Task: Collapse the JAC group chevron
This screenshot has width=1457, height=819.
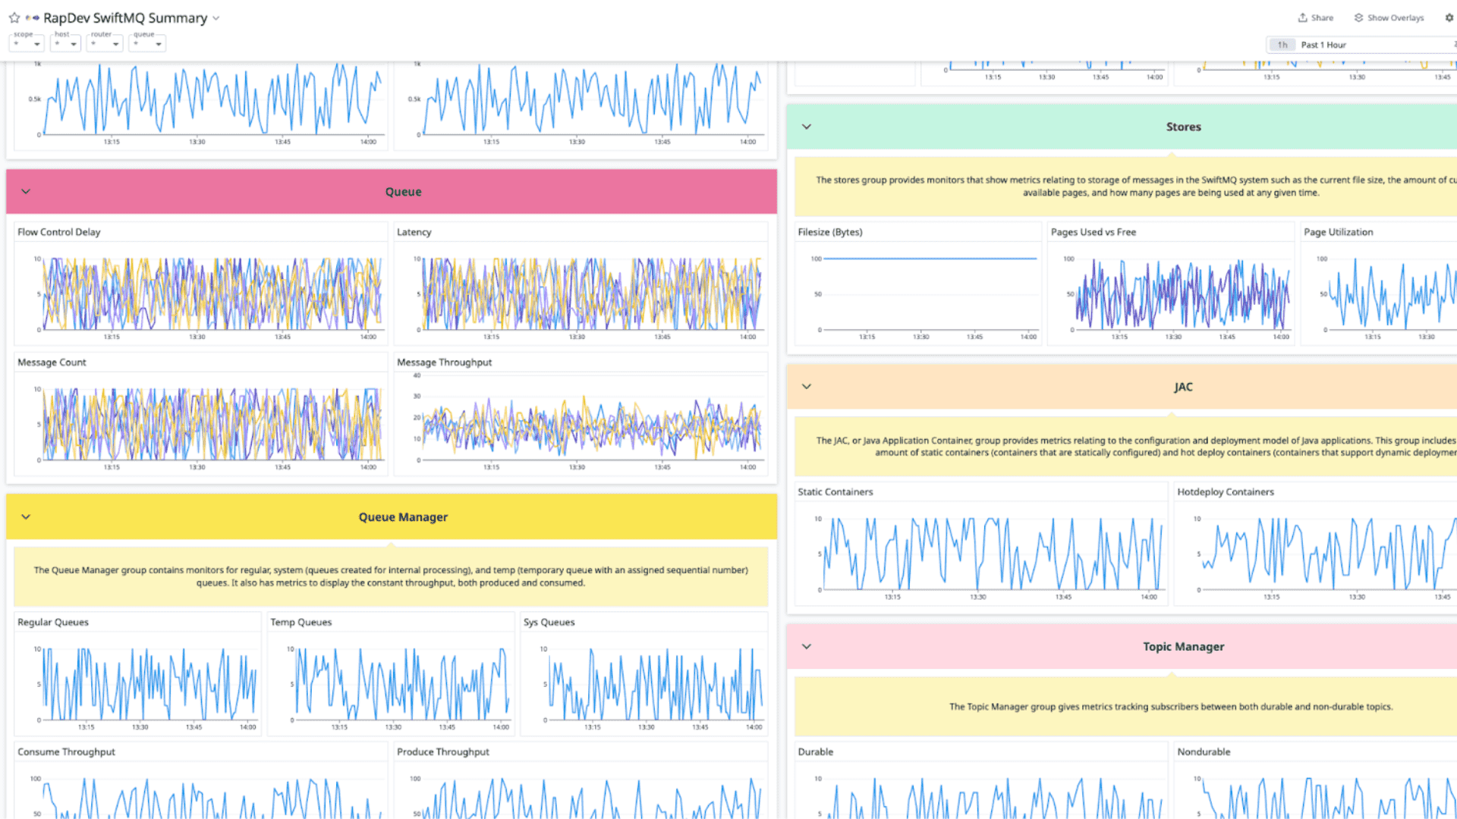Action: (807, 387)
